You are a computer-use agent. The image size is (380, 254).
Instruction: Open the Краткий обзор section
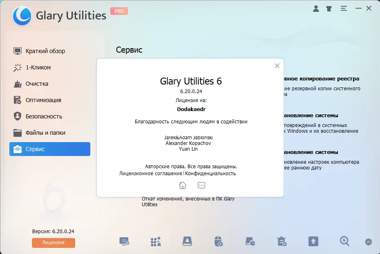point(50,51)
